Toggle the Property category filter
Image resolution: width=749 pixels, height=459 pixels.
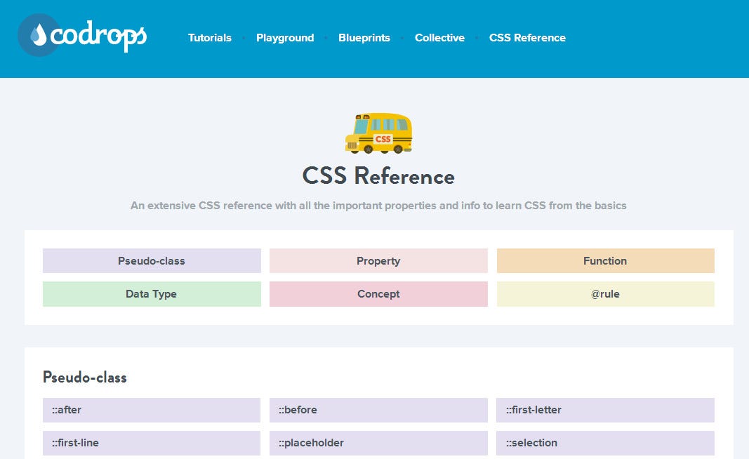click(378, 260)
